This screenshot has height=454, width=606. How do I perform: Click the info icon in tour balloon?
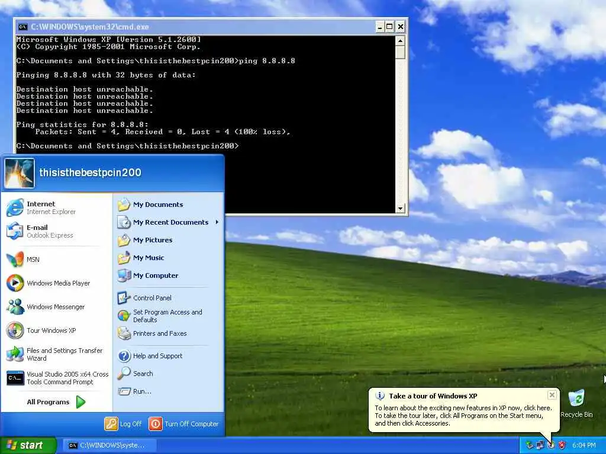coord(380,395)
